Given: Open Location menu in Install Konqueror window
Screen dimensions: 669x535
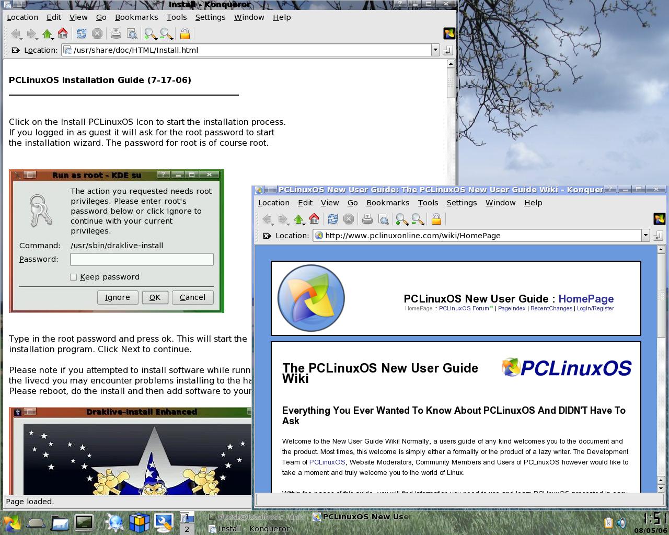Looking at the screenshot, I should point(22,17).
